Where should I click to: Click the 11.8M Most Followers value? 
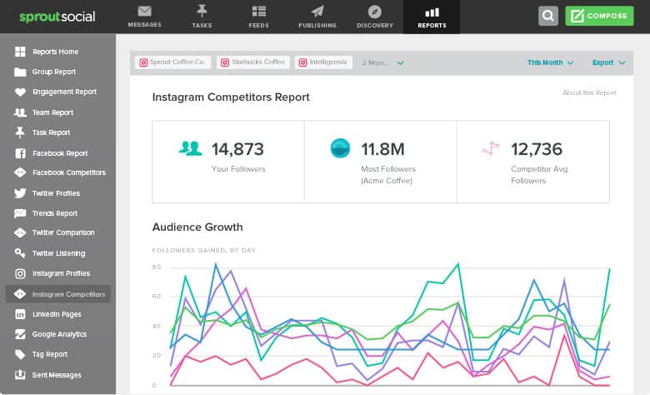(382, 149)
